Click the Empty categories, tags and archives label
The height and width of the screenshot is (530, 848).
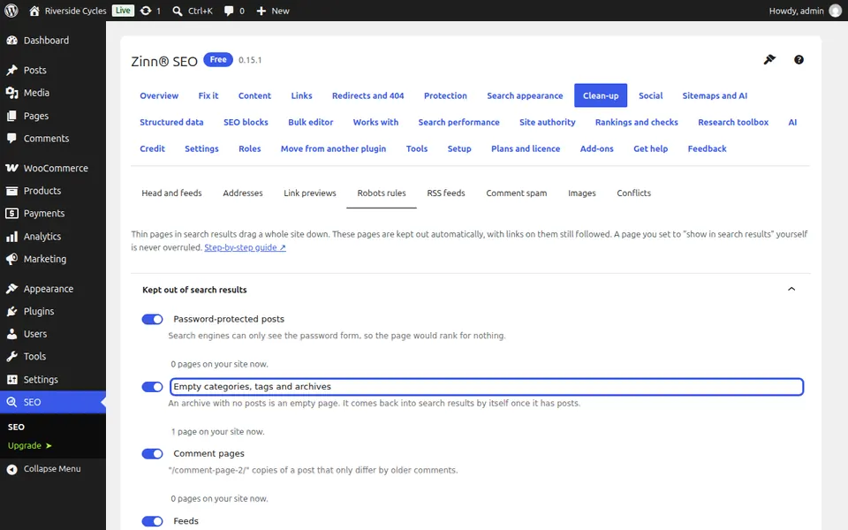[x=252, y=387]
